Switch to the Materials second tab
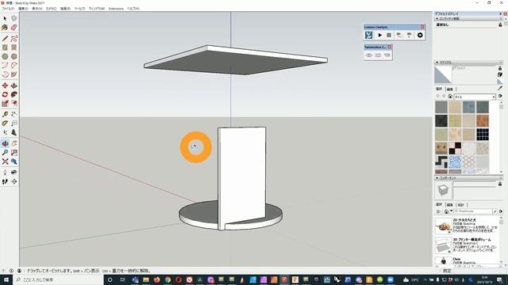The height and width of the screenshot is (285, 508). [450, 89]
